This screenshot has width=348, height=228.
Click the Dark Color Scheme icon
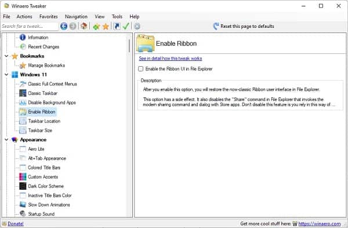tap(23, 186)
